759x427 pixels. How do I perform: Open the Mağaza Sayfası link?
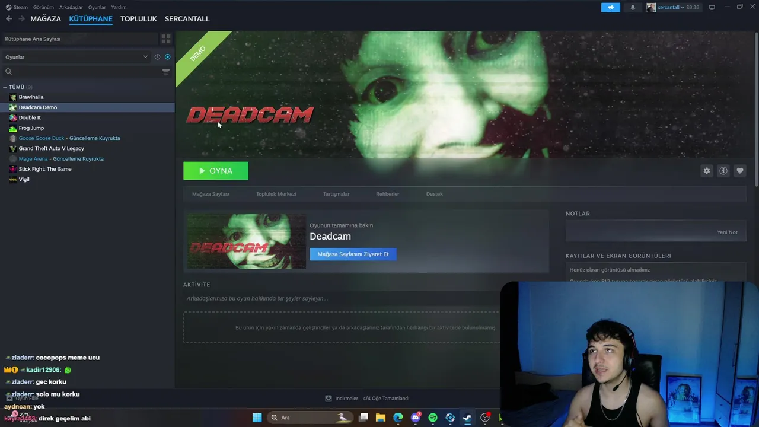(x=211, y=194)
